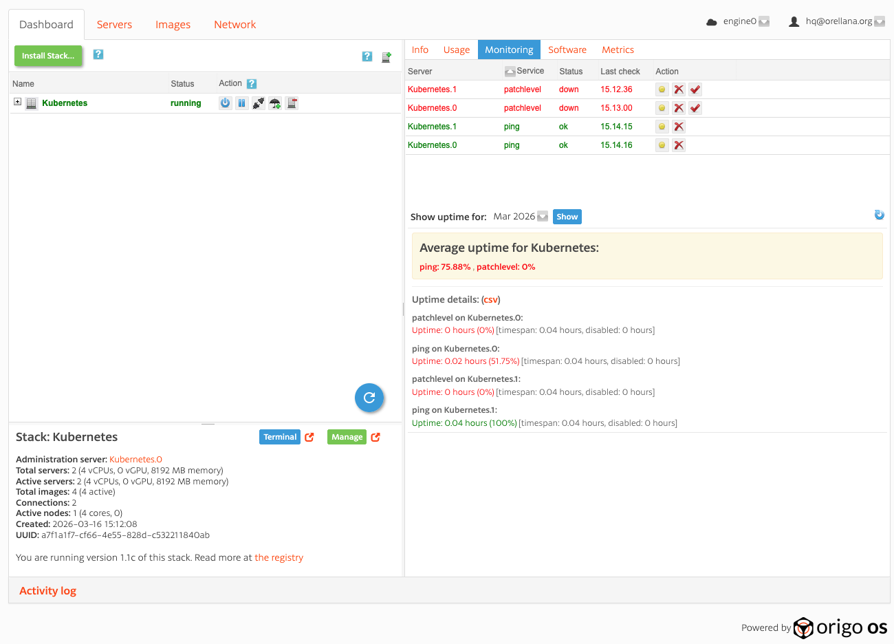Click red X for Kubernetes.1 patchlevel monitor
The height and width of the screenshot is (644, 894).
[679, 89]
